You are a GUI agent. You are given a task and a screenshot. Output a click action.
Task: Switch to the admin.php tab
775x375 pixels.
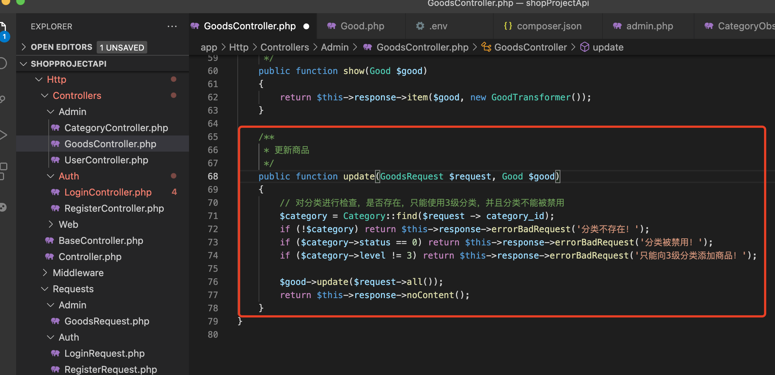[x=648, y=26]
